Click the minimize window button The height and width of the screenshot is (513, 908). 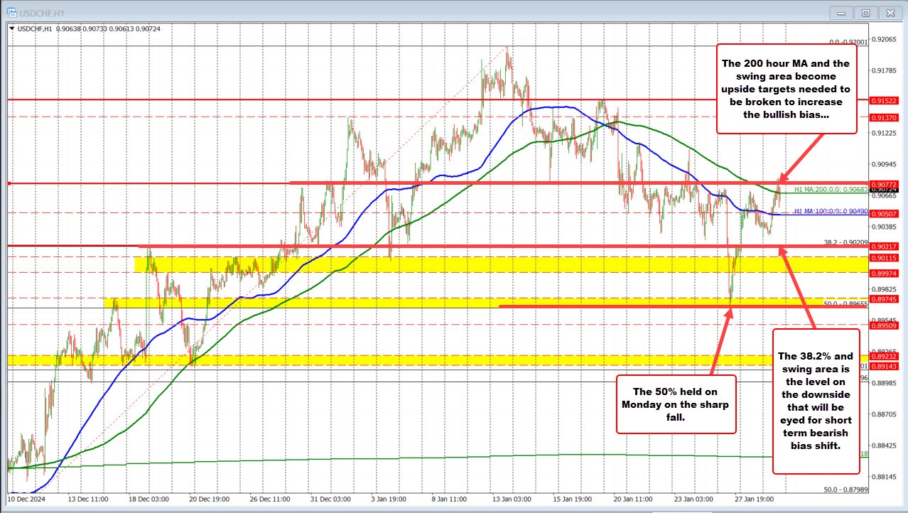point(841,12)
